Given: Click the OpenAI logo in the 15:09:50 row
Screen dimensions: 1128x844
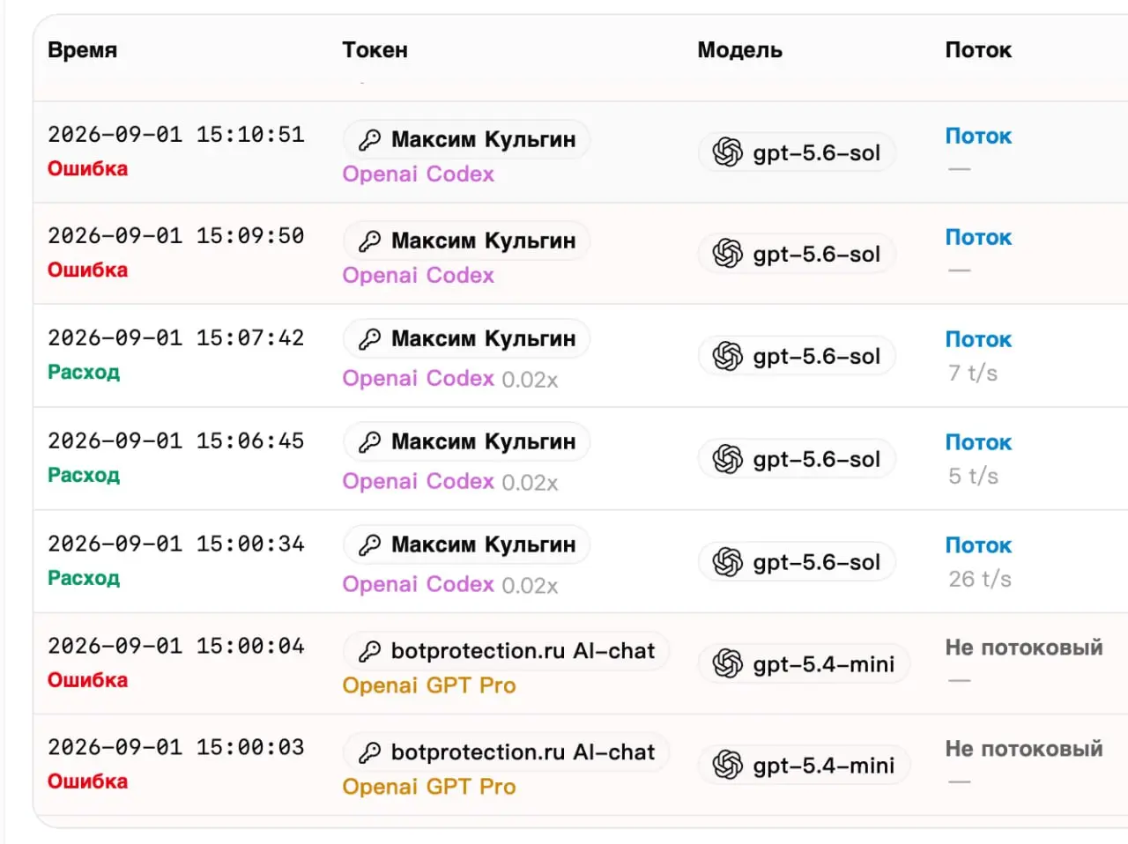Looking at the screenshot, I should click(x=728, y=254).
